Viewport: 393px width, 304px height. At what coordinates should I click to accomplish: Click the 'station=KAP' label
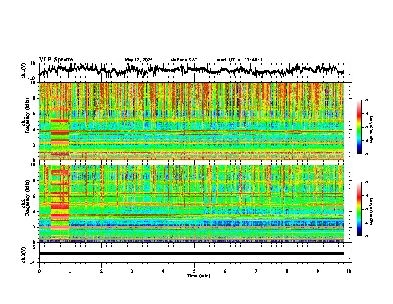pos(184,60)
